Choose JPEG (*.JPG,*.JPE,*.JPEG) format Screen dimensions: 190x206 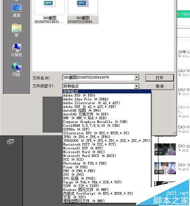[107, 137]
